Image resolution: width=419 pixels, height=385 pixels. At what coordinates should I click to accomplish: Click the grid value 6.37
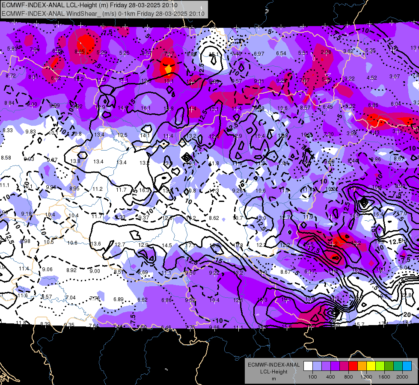309,272
